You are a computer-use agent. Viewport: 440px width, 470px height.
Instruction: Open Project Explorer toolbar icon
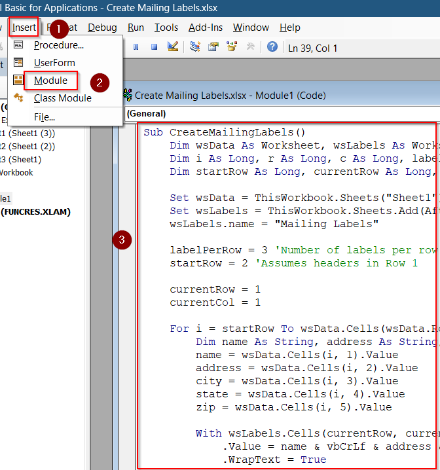click(195, 46)
